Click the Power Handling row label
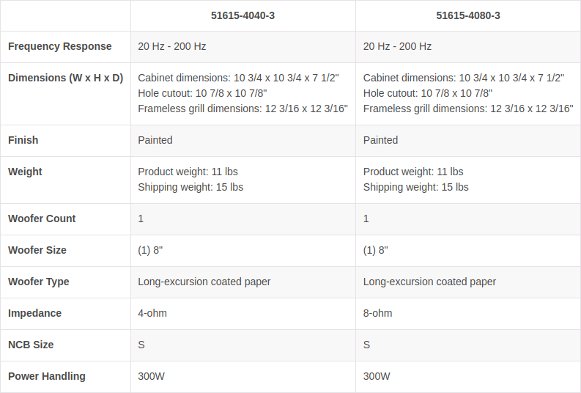The height and width of the screenshot is (393, 581). (47, 376)
